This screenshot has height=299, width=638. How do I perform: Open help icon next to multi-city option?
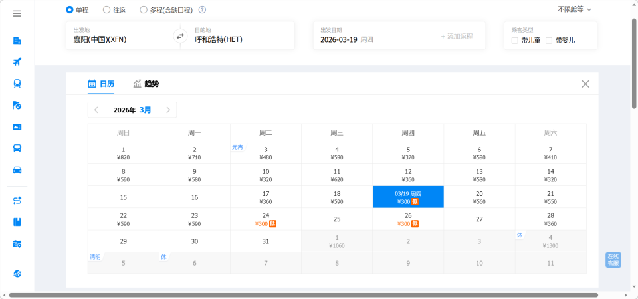coord(202,10)
